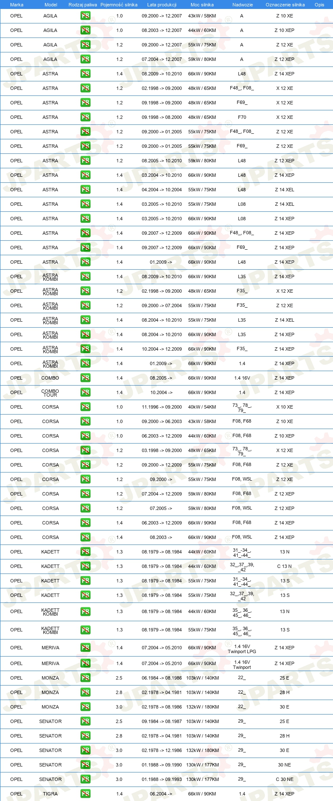Open fuel icon in ASTRA KOMBI Z 12 XE row
The image size is (333, 801).
(x=85, y=305)
